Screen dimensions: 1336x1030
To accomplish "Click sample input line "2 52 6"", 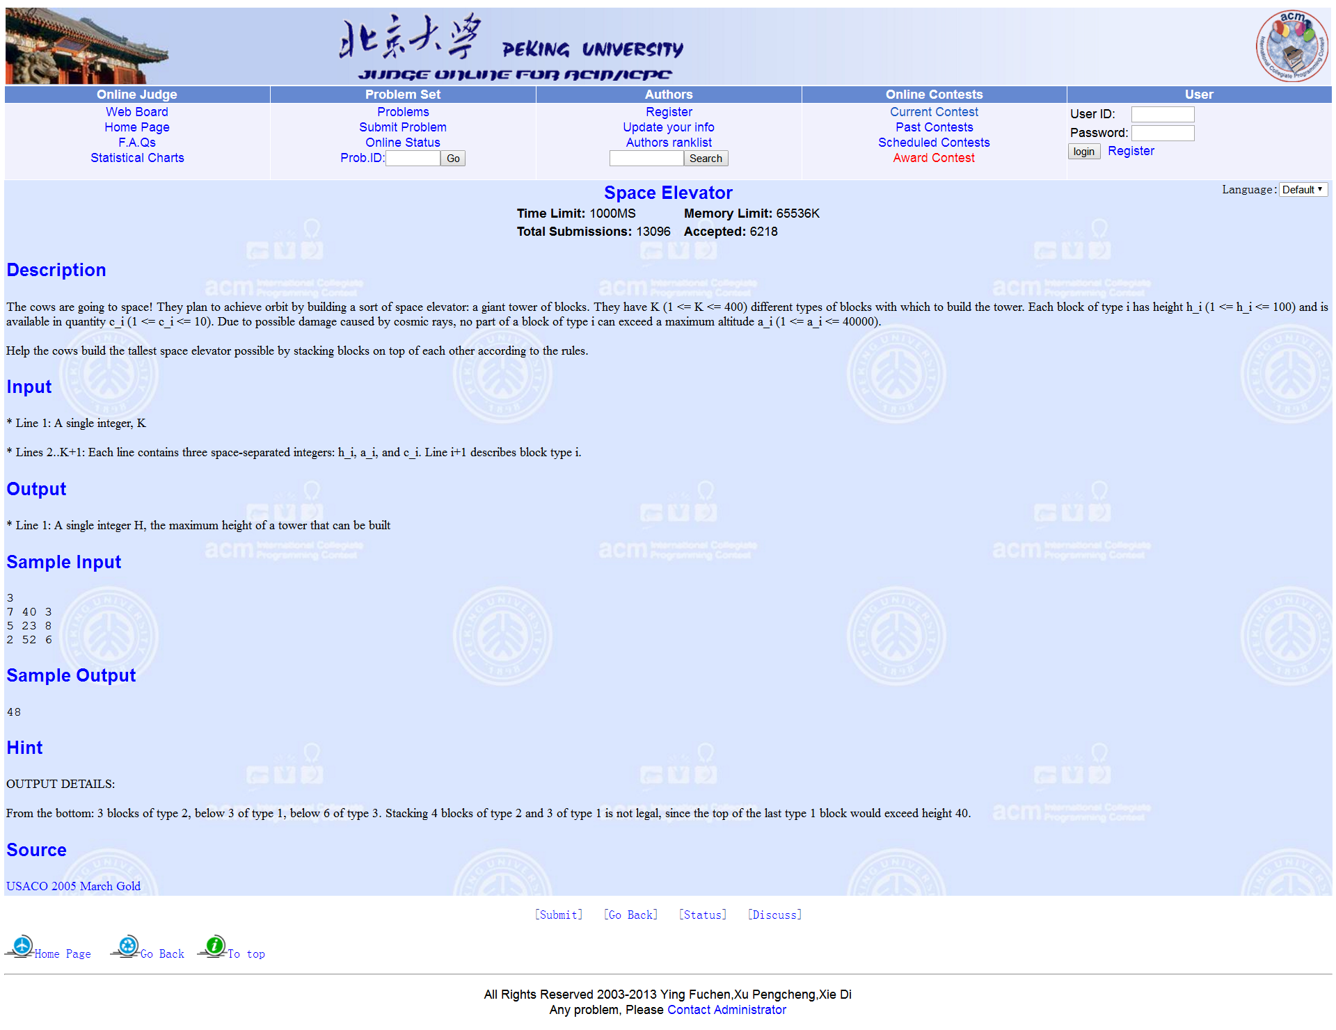I will [x=29, y=640].
